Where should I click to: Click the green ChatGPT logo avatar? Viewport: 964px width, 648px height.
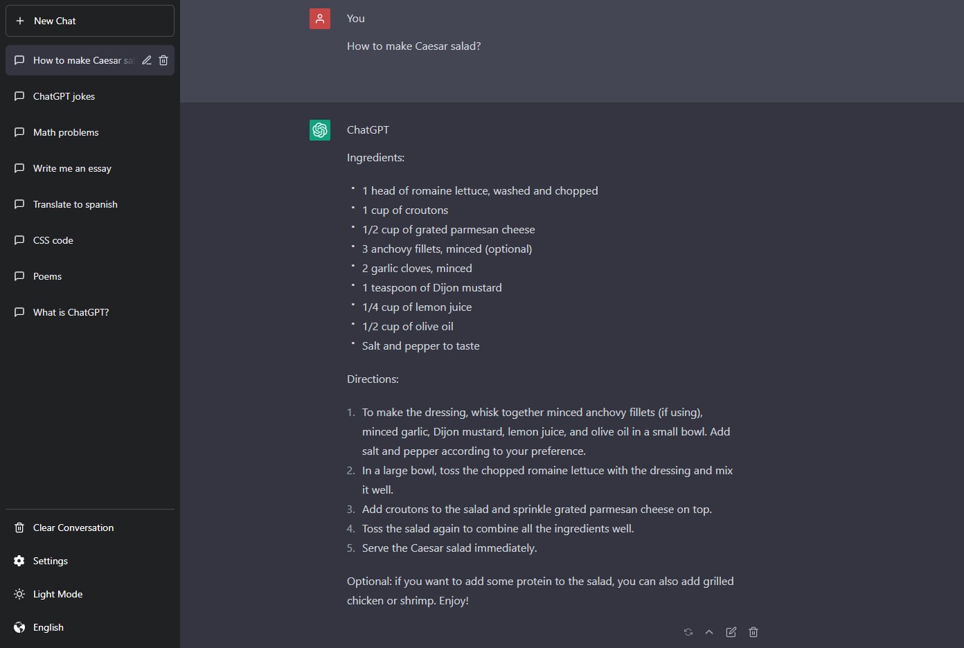tap(320, 129)
